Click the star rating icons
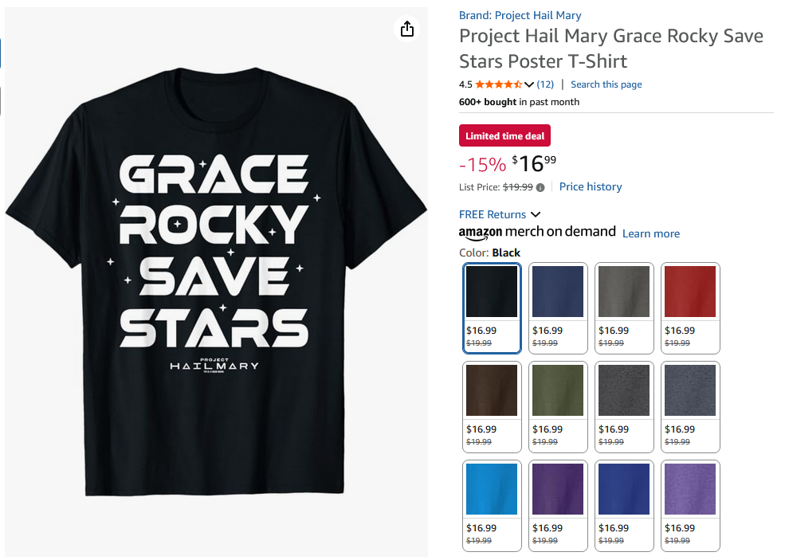The image size is (785, 560). 499,84
